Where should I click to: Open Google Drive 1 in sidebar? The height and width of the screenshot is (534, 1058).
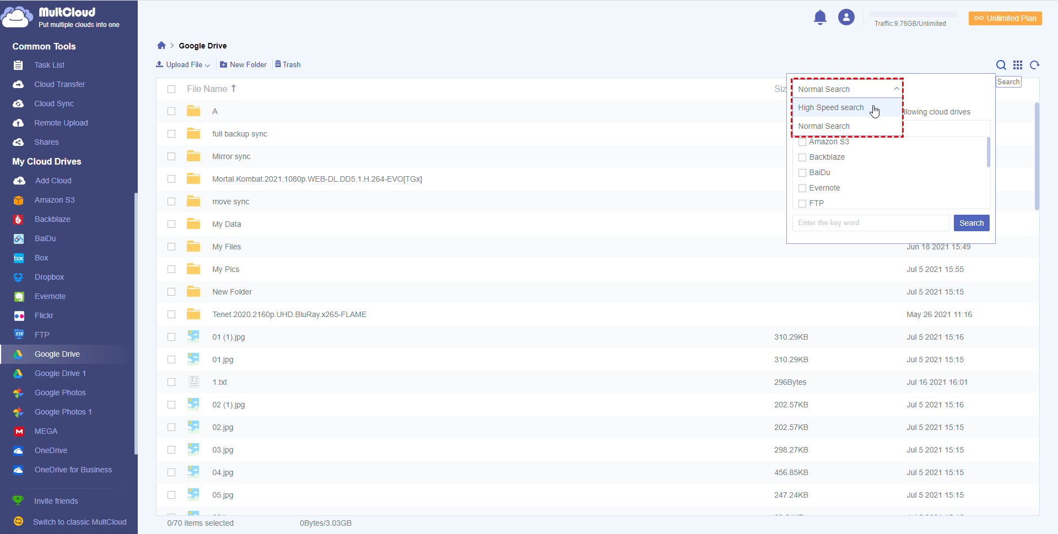[60, 373]
